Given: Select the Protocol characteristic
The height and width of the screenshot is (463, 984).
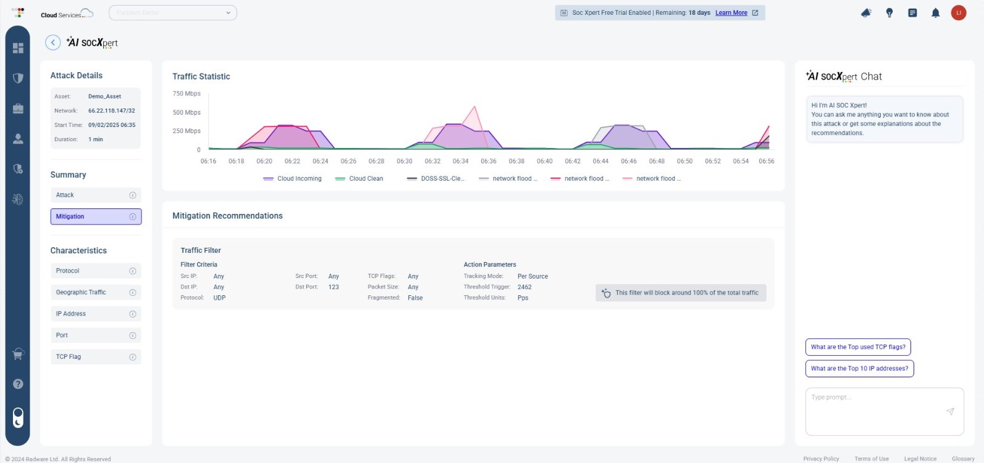Looking at the screenshot, I should point(96,271).
